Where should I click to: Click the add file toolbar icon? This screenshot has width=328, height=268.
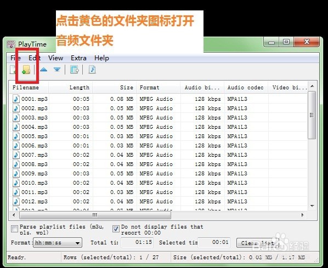(13, 70)
